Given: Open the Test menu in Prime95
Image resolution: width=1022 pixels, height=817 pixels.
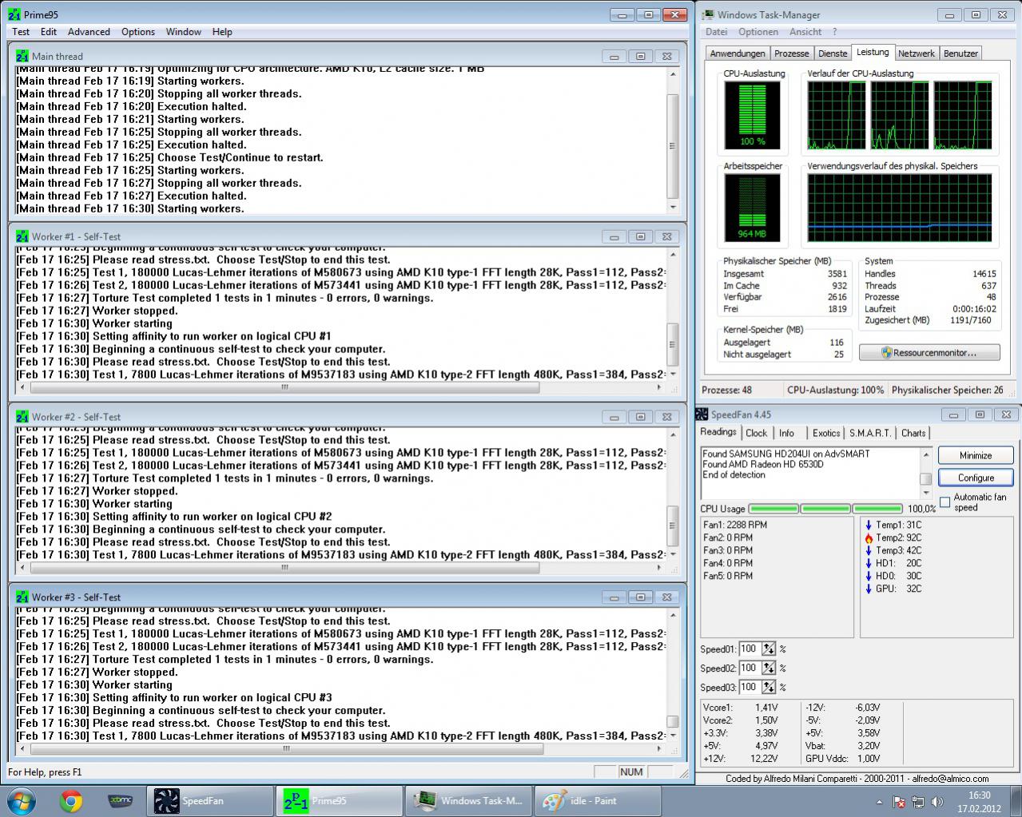Looking at the screenshot, I should point(21,32).
